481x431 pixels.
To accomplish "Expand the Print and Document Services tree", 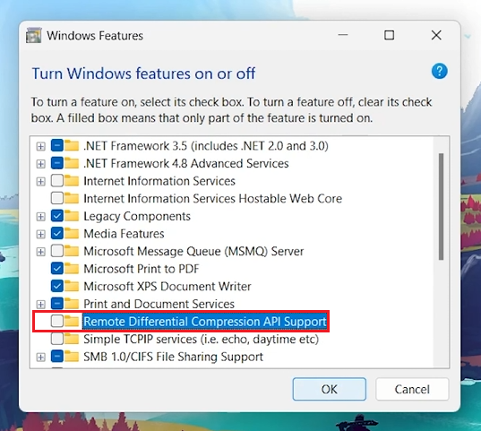I will 40,305.
